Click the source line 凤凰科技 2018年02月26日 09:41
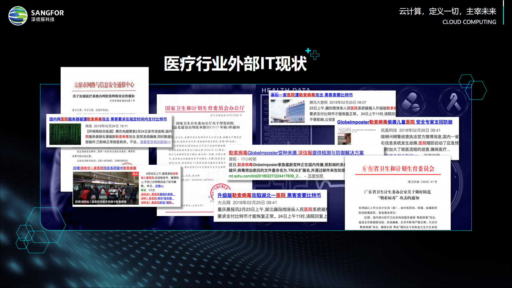 [410, 130]
